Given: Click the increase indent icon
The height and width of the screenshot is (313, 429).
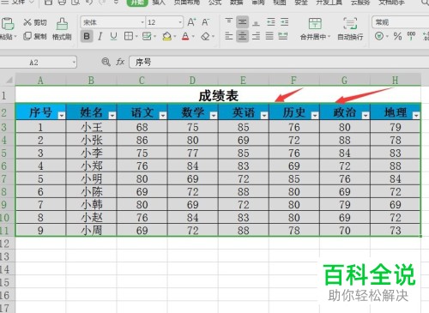Looking at the screenshot, I should [x=284, y=22].
